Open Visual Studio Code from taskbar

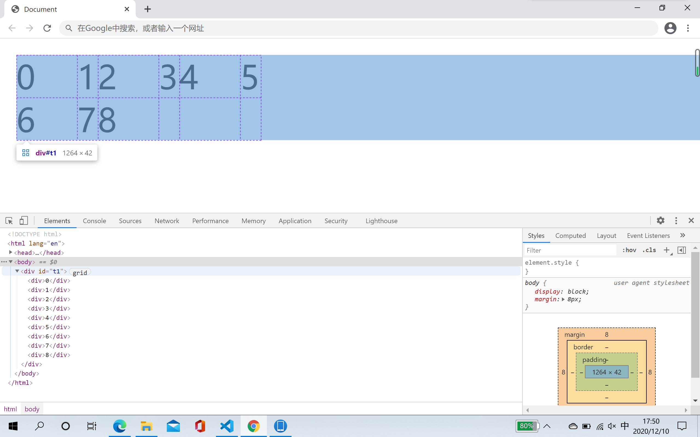[226, 426]
